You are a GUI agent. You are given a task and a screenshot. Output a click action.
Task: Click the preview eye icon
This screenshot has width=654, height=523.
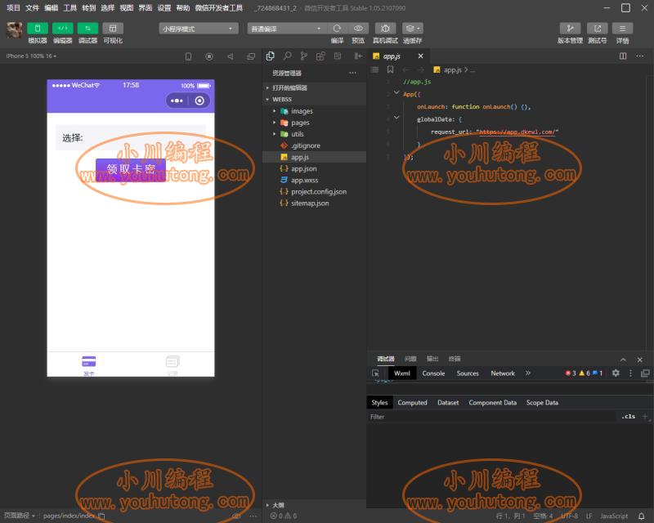click(x=358, y=29)
